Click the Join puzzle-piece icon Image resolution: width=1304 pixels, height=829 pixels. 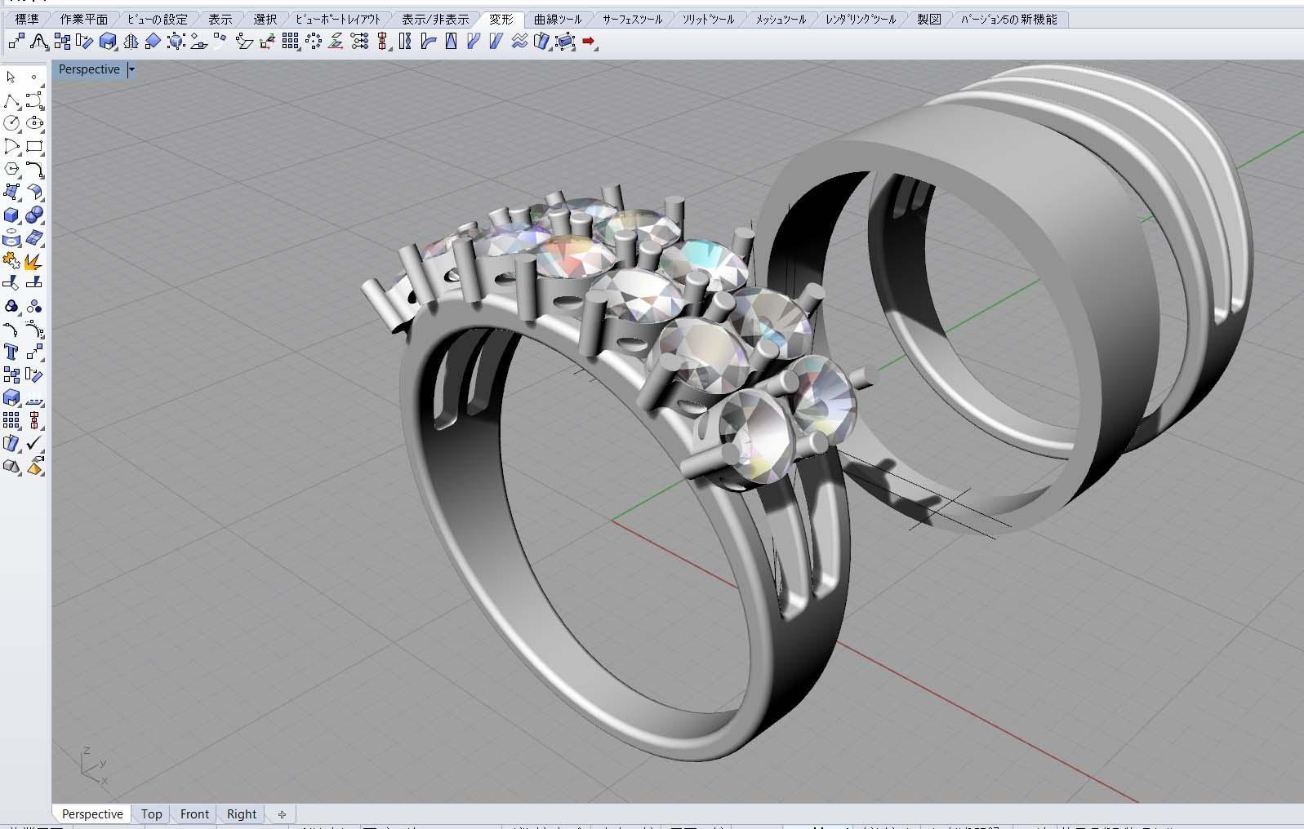(11, 261)
